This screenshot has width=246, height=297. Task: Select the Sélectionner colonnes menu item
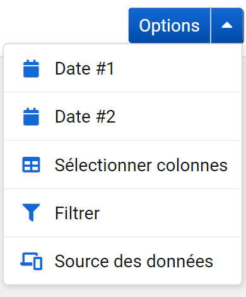pyautogui.click(x=122, y=165)
